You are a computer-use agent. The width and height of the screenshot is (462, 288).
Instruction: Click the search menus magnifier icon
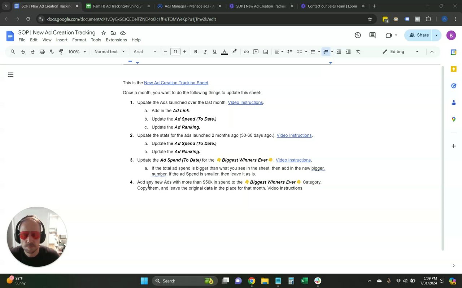(x=13, y=52)
